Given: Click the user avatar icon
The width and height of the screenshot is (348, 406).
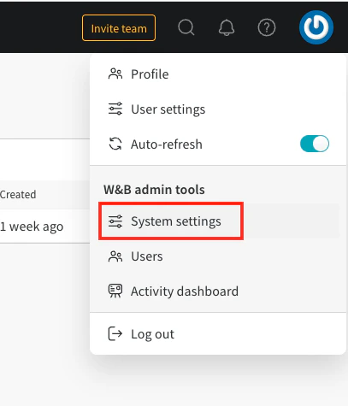Looking at the screenshot, I should 316,27.
